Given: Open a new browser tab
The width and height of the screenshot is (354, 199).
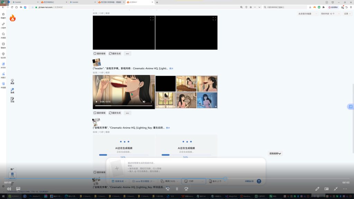Looking at the screenshot, I should 157,2.
